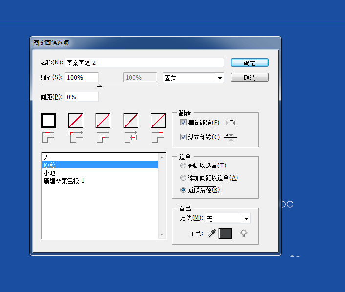345x292 pixels.
Task: Select the end tile thumbnail box
Action: tap(158, 121)
